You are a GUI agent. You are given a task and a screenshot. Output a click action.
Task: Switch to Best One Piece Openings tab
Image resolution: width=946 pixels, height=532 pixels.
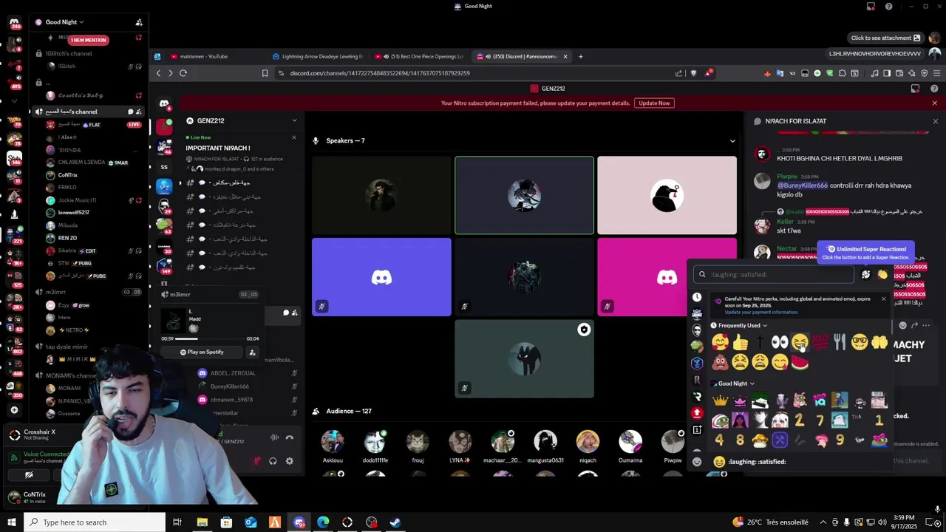(419, 56)
